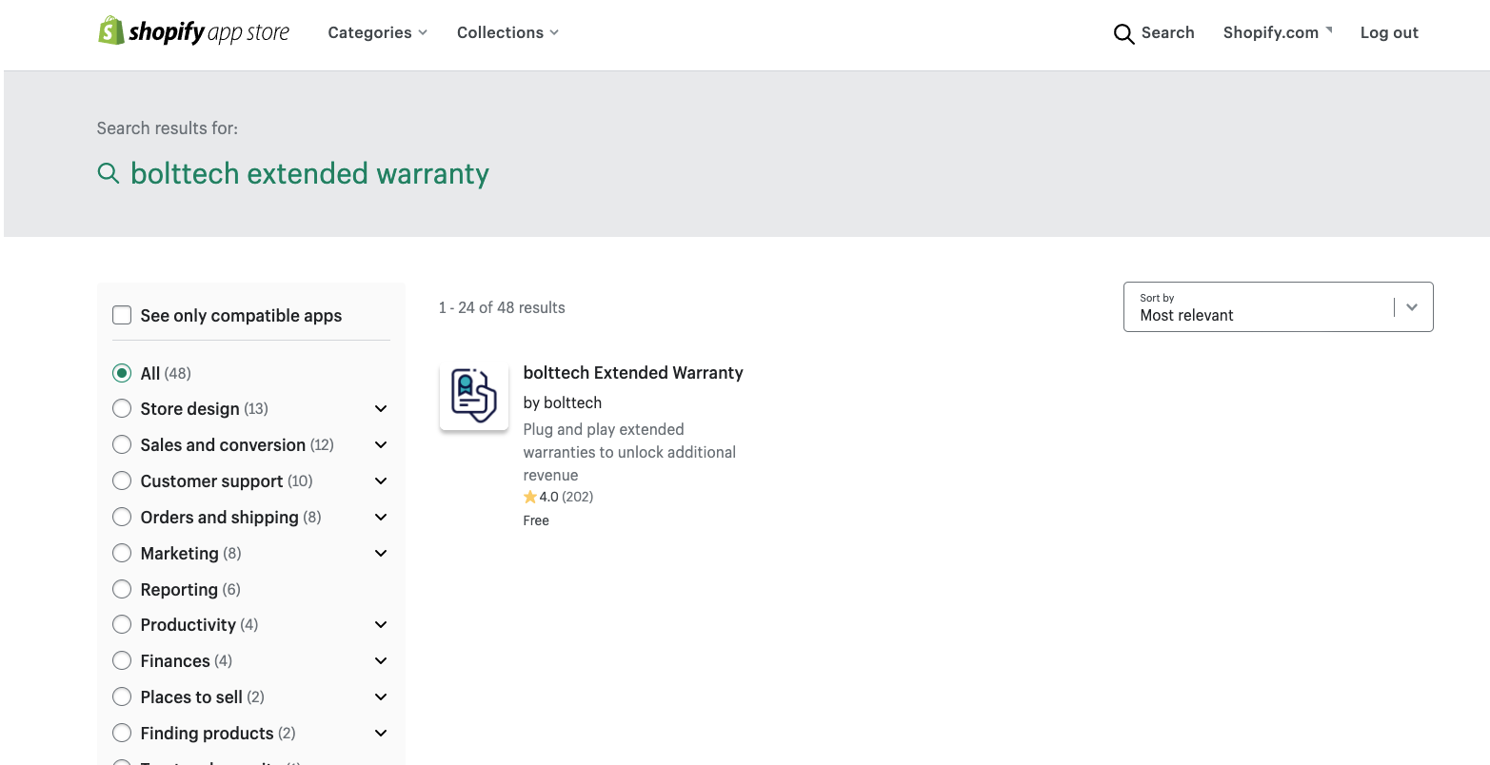Click the "1 - 24 of 48 results" text
The height and width of the screenshot is (765, 1490).
[x=502, y=307]
